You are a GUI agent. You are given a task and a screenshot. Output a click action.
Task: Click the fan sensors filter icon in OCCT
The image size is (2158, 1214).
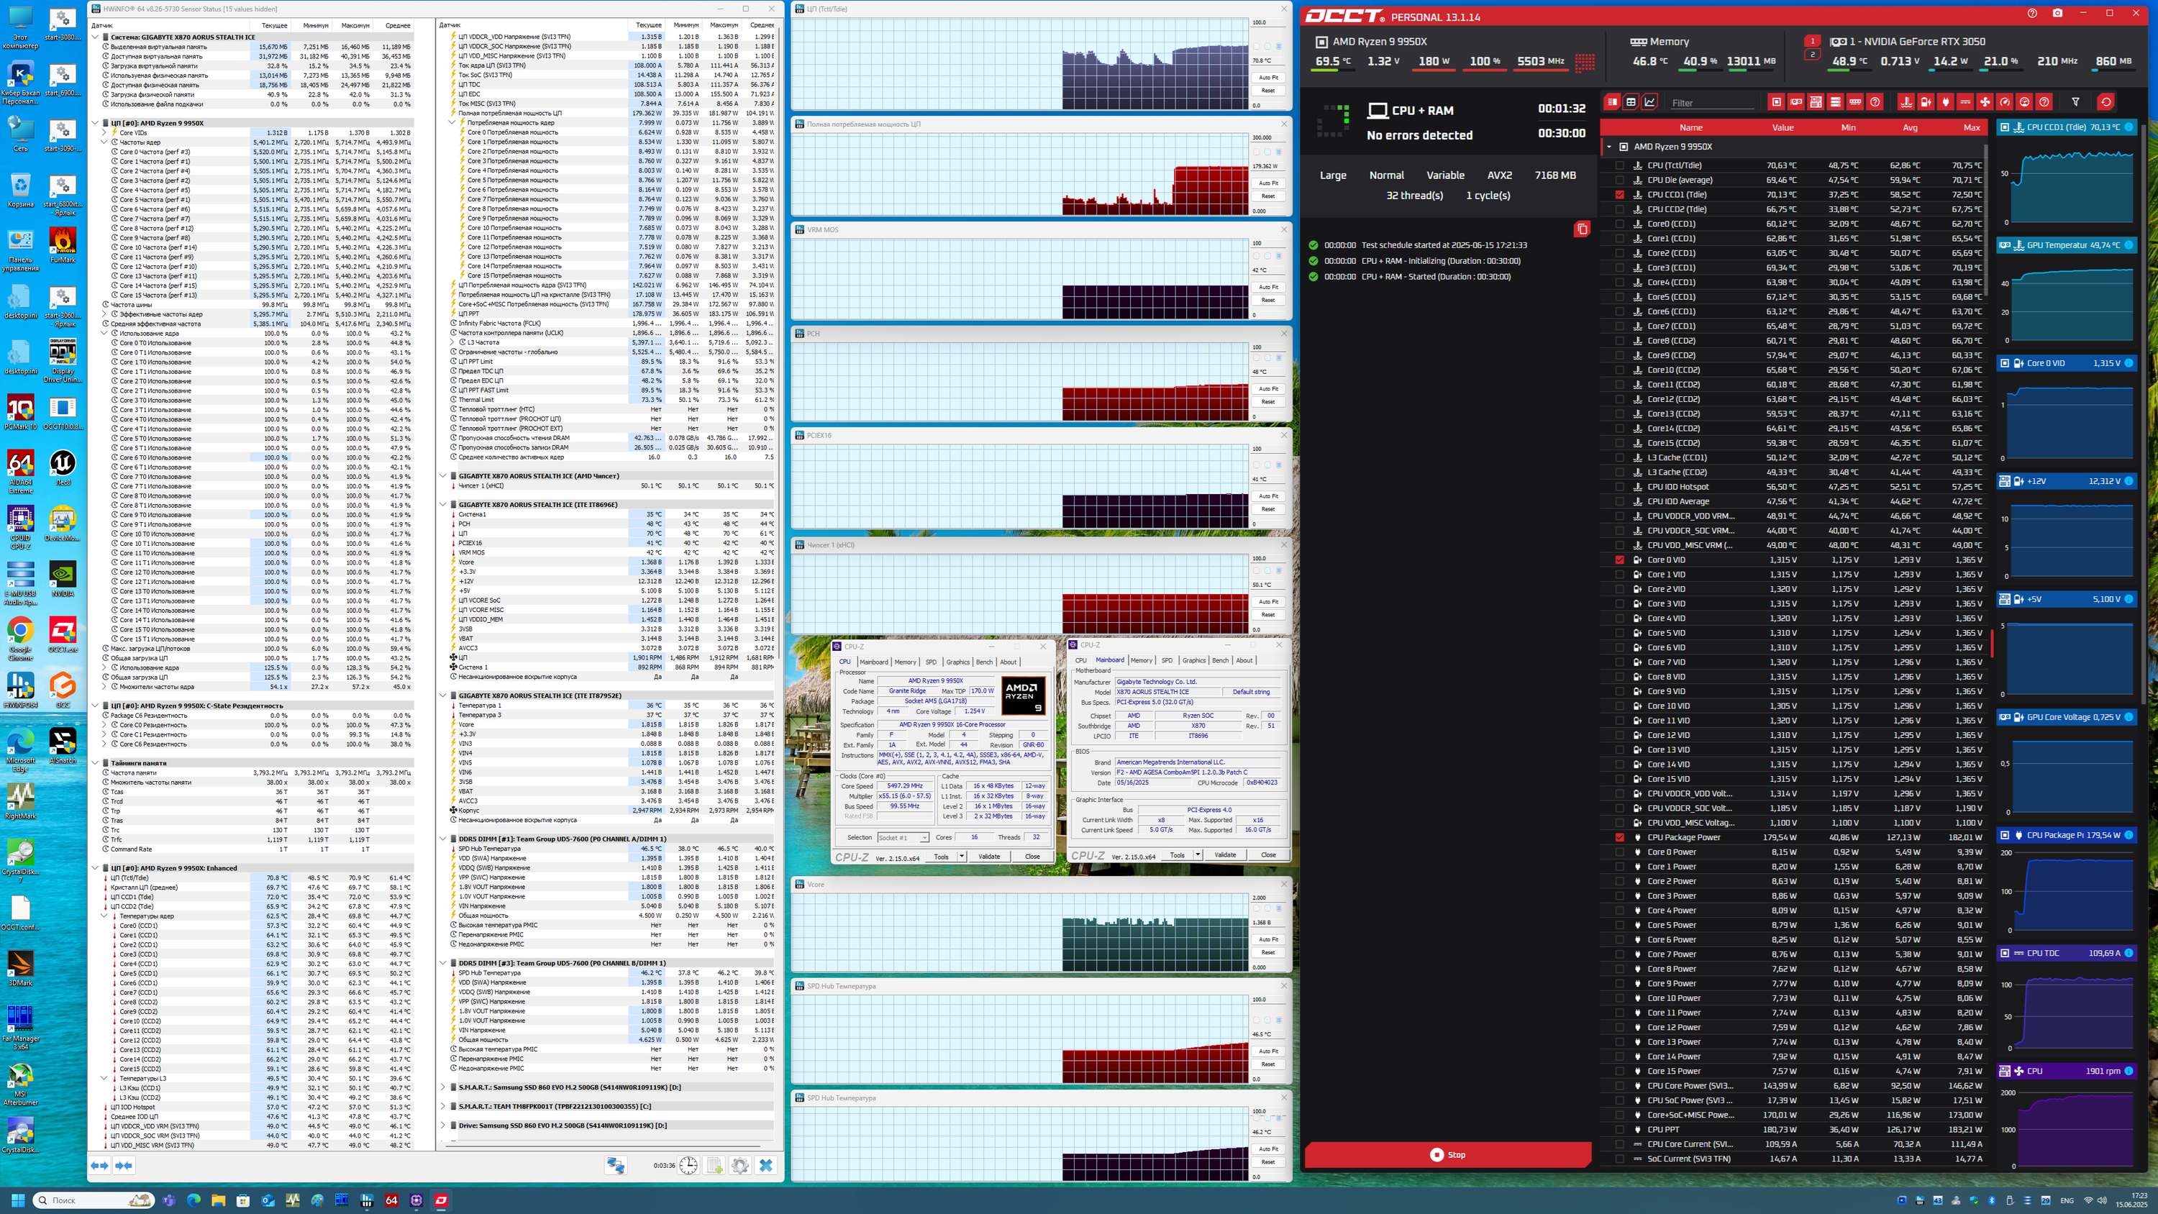(1985, 102)
